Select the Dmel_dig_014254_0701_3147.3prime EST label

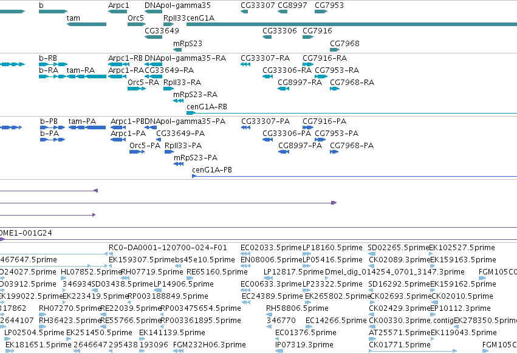tap(395, 272)
